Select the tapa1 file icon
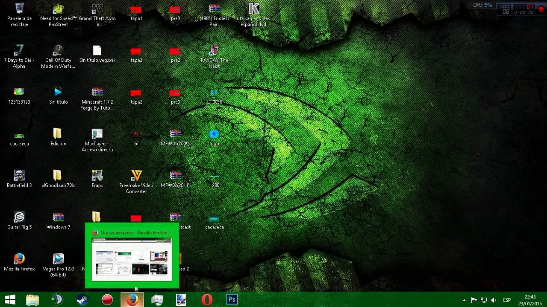Screen dimensions: 547x307 point(136,14)
